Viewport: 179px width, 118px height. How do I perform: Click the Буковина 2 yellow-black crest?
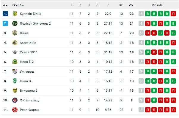15,90
